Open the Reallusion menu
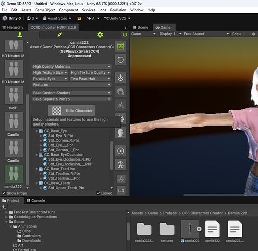This screenshot has width=258, height=251. pos(118,10)
